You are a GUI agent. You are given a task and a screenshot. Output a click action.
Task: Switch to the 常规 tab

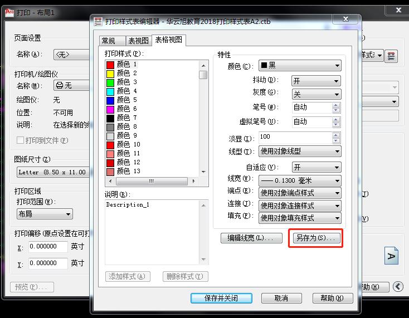(x=112, y=41)
